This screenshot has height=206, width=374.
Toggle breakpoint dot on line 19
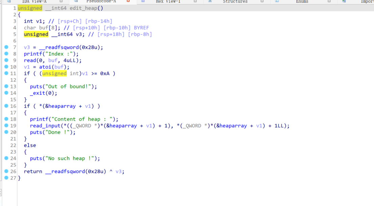tap(6, 125)
